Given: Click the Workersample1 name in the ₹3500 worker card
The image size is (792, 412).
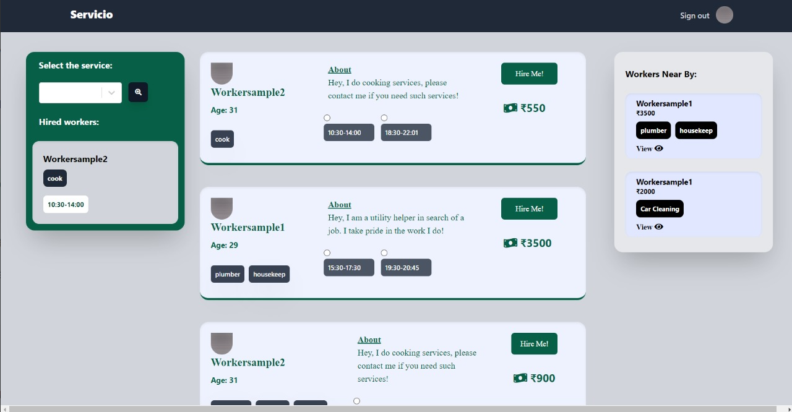Looking at the screenshot, I should (247, 227).
